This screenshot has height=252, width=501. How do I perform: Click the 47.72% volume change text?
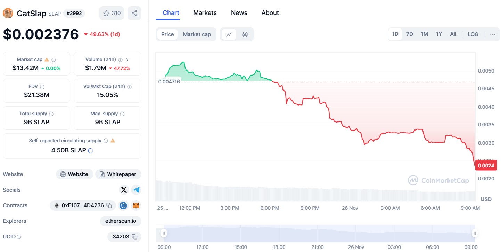click(122, 68)
